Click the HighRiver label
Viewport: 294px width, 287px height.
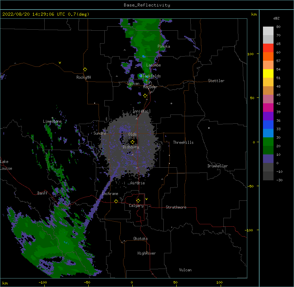[x=147, y=253]
